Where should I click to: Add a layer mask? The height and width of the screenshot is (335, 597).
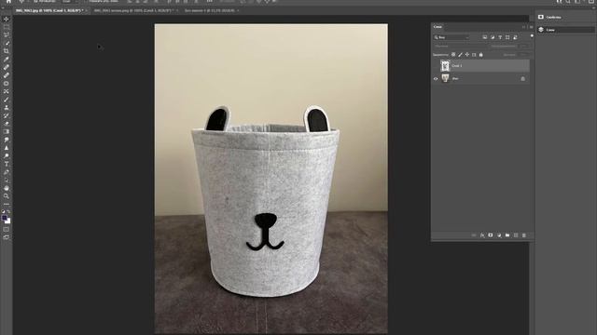tap(491, 235)
